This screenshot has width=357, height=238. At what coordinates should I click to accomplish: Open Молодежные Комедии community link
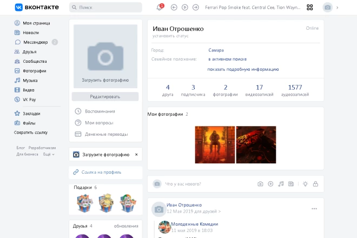(195, 224)
